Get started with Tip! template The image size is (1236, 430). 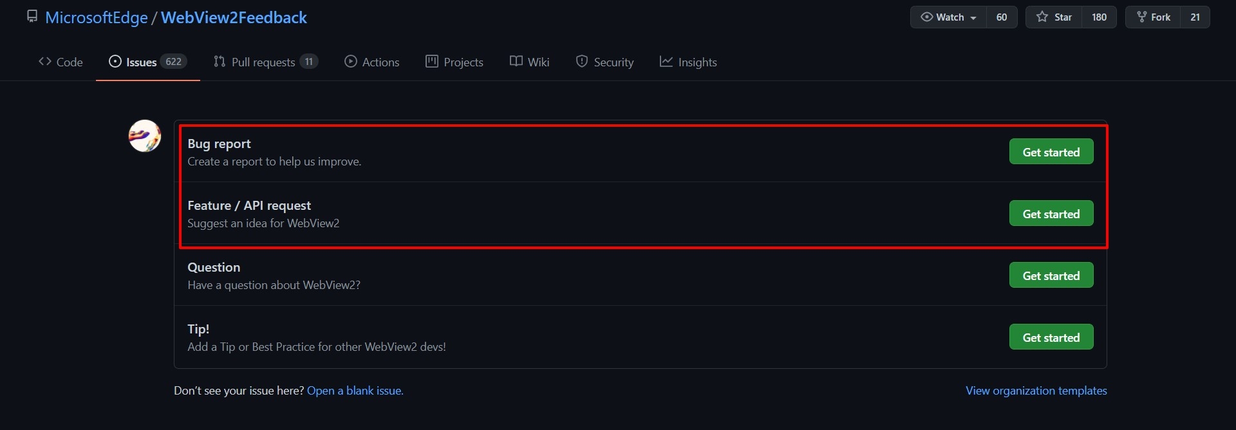click(x=1051, y=337)
